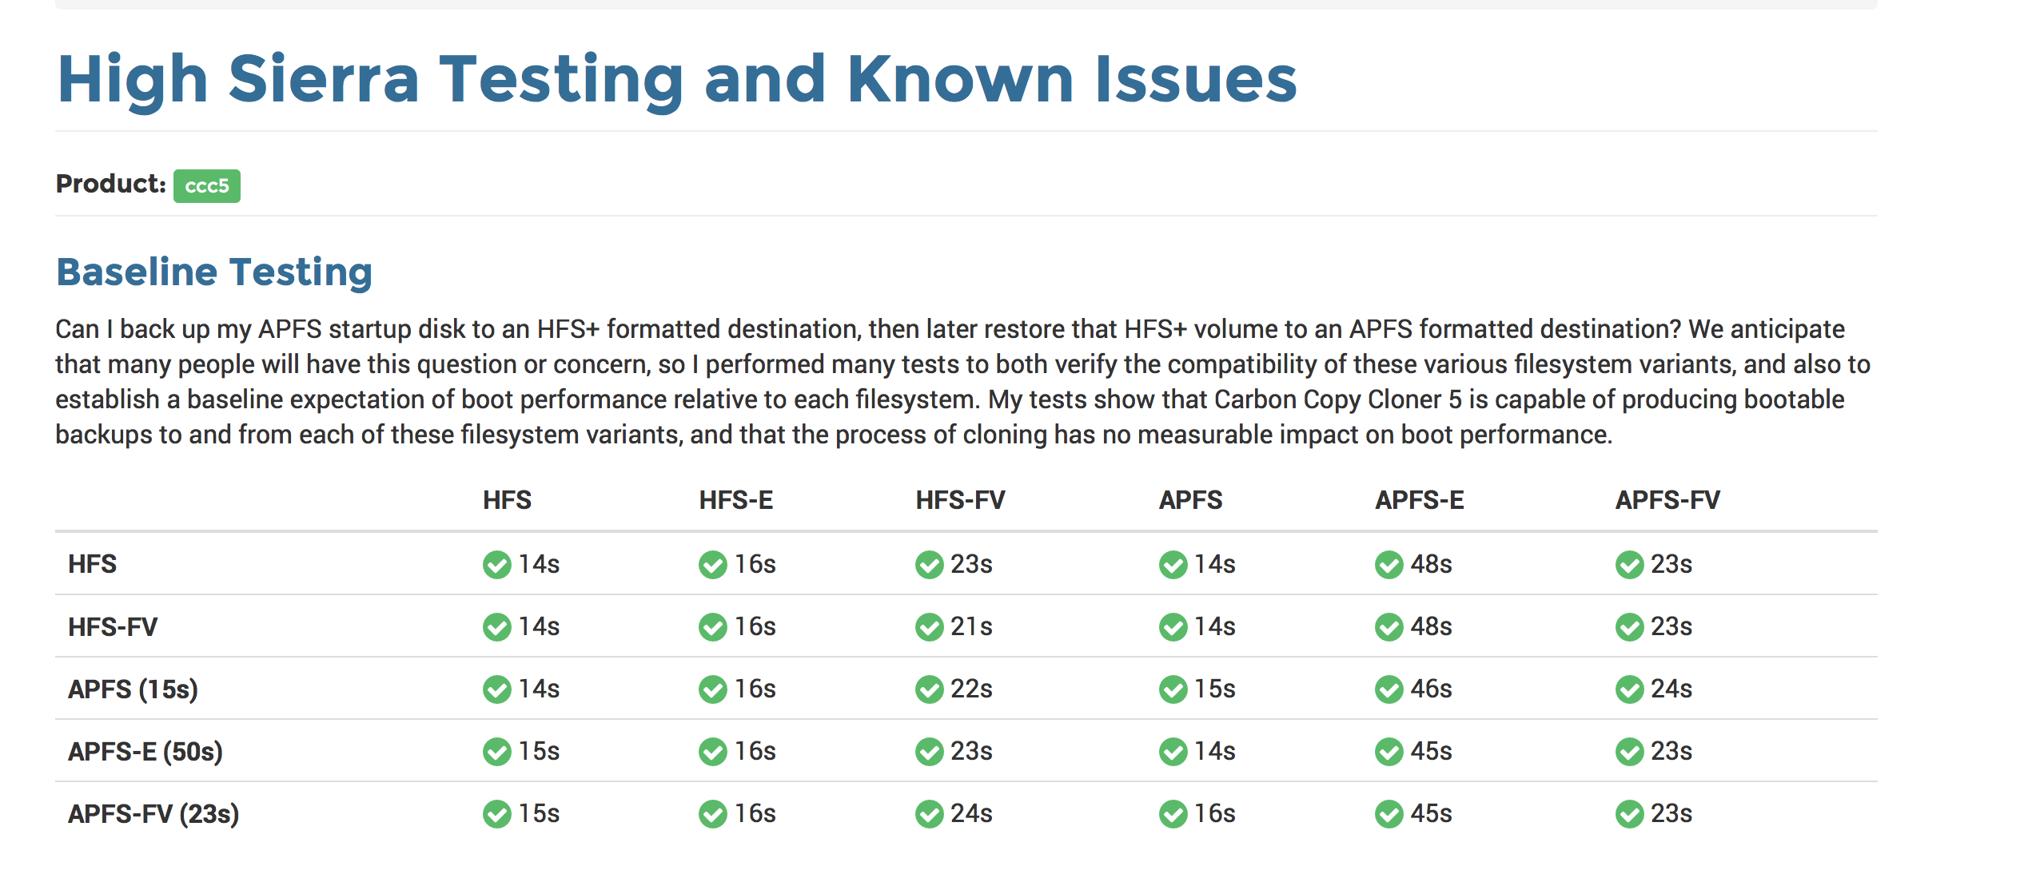Viewport: 2024px width, 882px height.
Task: Click the 46s value in APFS (15s) row
Action: click(1431, 689)
